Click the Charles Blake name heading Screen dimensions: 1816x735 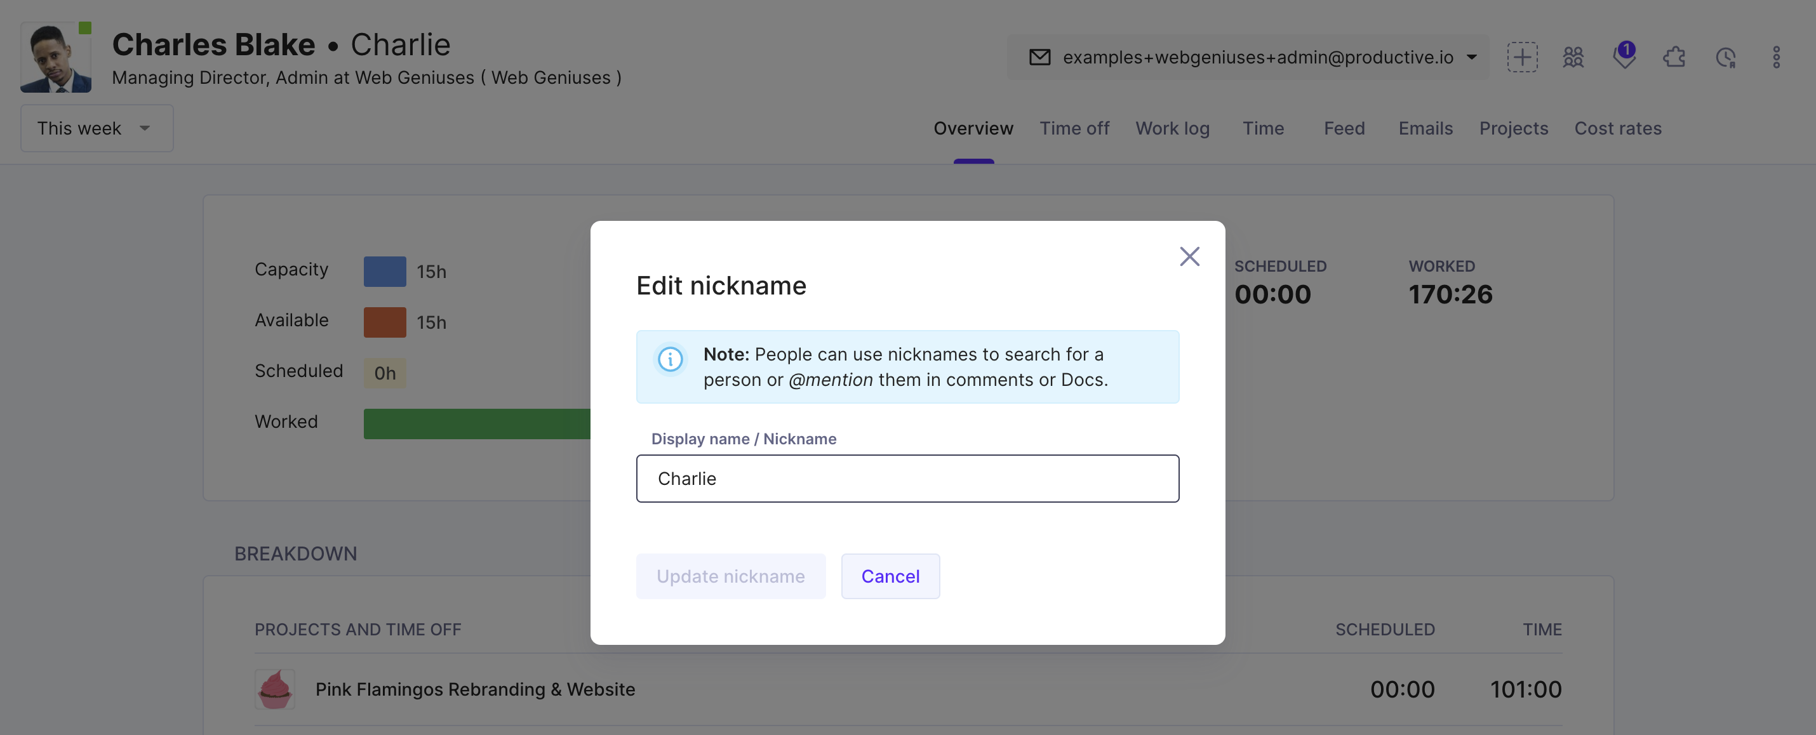click(213, 44)
